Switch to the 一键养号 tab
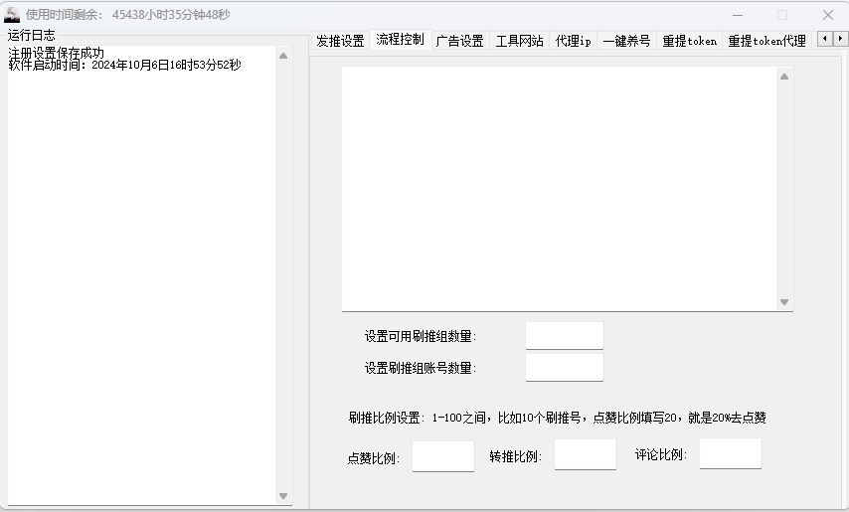Viewport: 849px width, 512px height. pyautogui.click(x=626, y=41)
